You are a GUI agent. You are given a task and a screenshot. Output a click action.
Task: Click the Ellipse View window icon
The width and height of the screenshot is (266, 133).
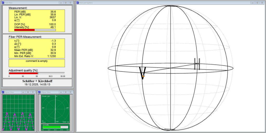point(39,92)
